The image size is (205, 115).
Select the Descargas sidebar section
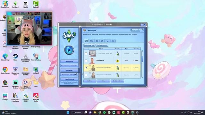69,70
